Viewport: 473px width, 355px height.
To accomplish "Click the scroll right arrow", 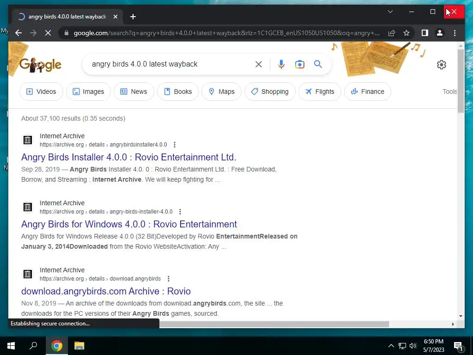I will (x=453, y=324).
